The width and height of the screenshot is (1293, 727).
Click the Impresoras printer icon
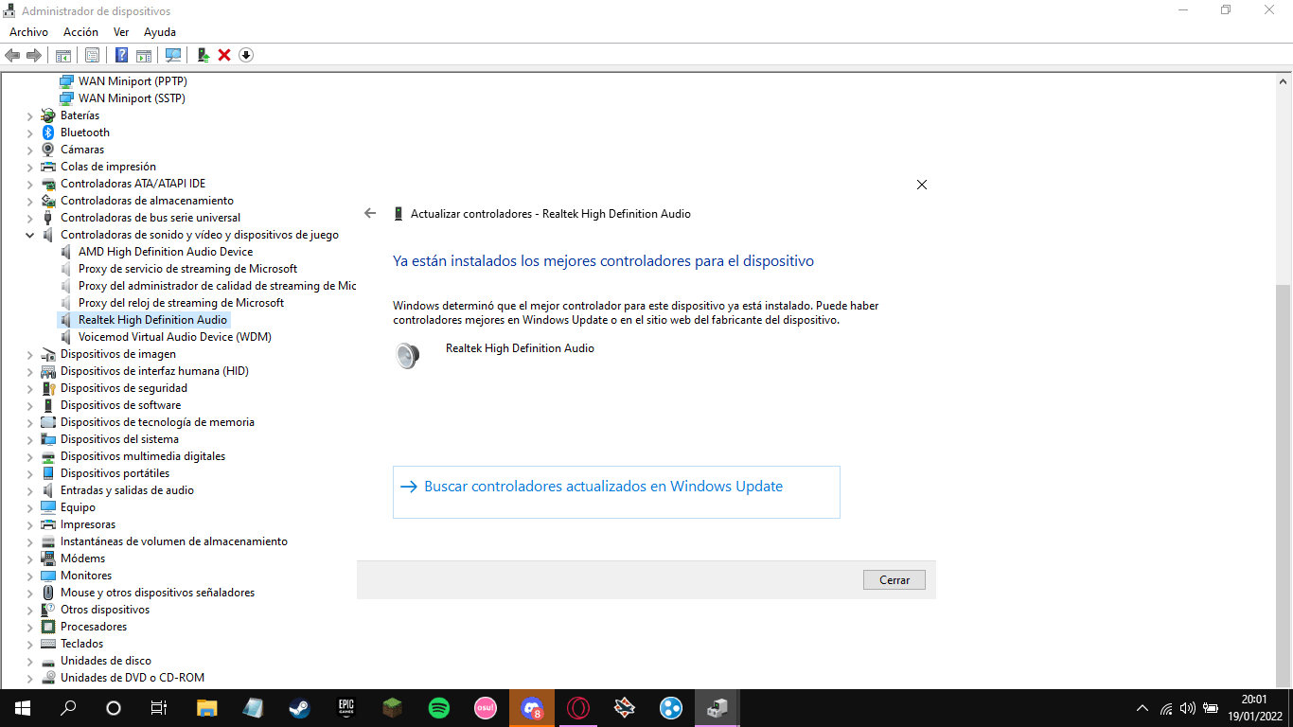click(48, 524)
